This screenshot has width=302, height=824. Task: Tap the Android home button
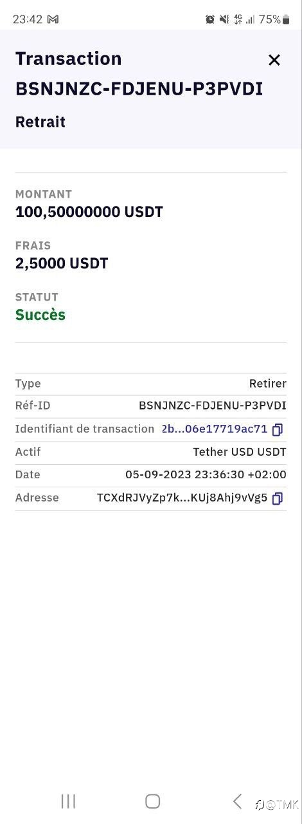coord(152,801)
